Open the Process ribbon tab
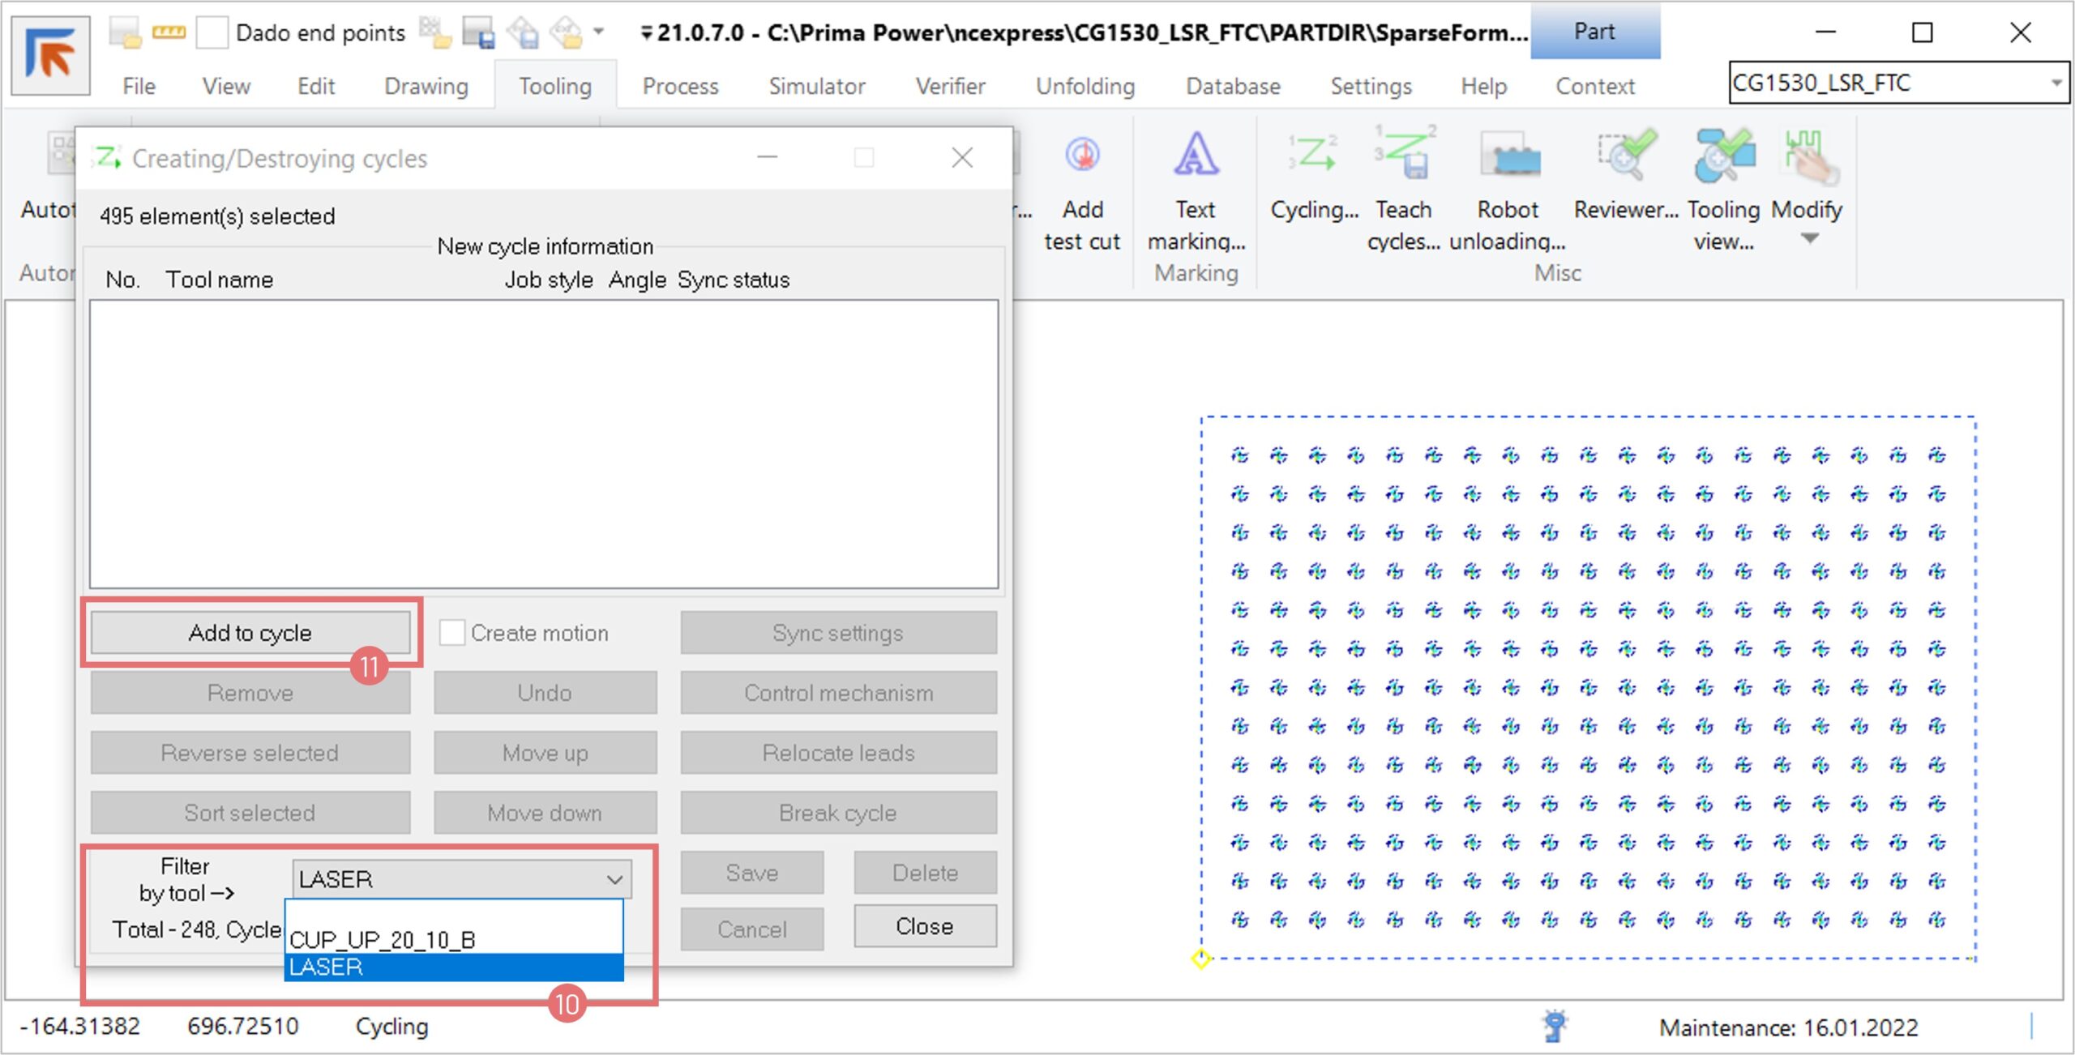 coord(679,86)
